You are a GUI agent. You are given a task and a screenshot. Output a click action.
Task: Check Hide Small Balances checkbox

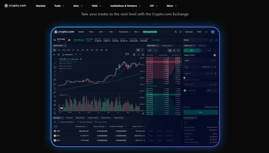(59, 122)
